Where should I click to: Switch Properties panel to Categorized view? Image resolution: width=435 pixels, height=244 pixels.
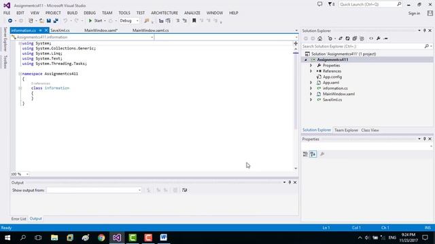[x=305, y=154]
